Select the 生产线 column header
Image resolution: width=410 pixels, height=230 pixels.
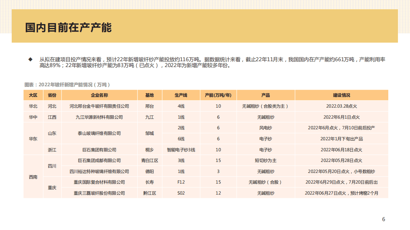pyautogui.click(x=180, y=95)
